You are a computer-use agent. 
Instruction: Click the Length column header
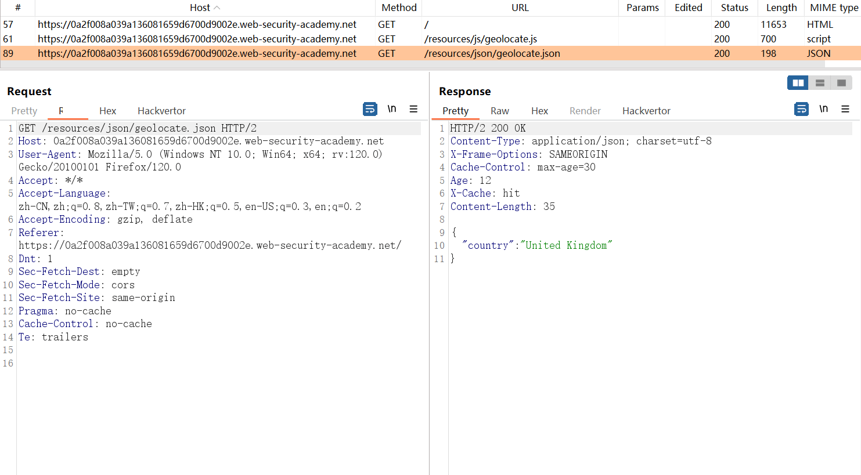(781, 8)
